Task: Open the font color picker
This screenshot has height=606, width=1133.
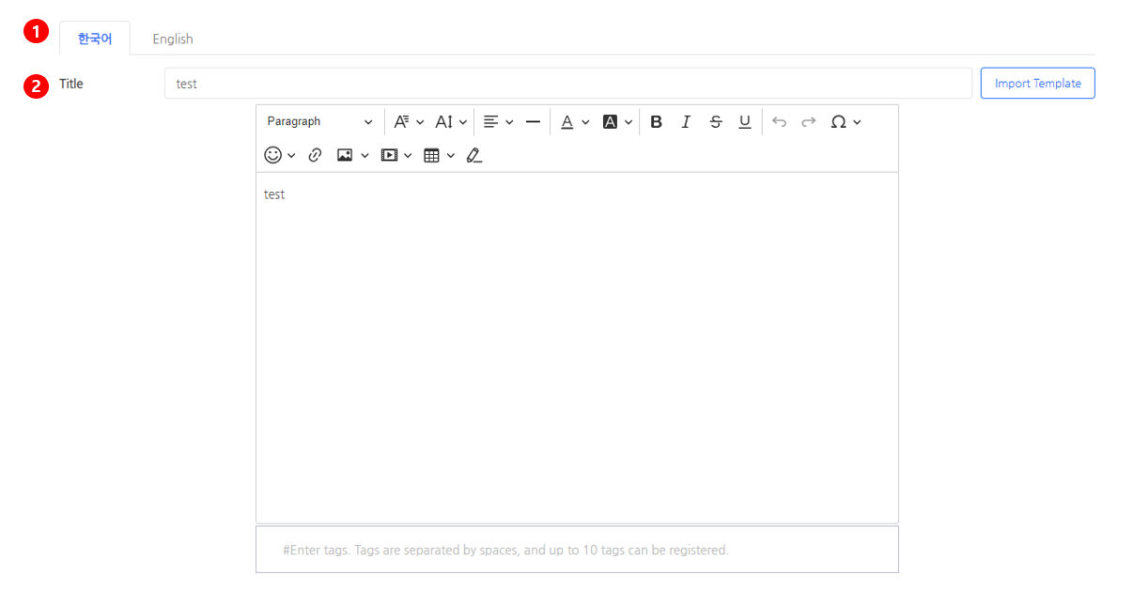Action: 574,122
